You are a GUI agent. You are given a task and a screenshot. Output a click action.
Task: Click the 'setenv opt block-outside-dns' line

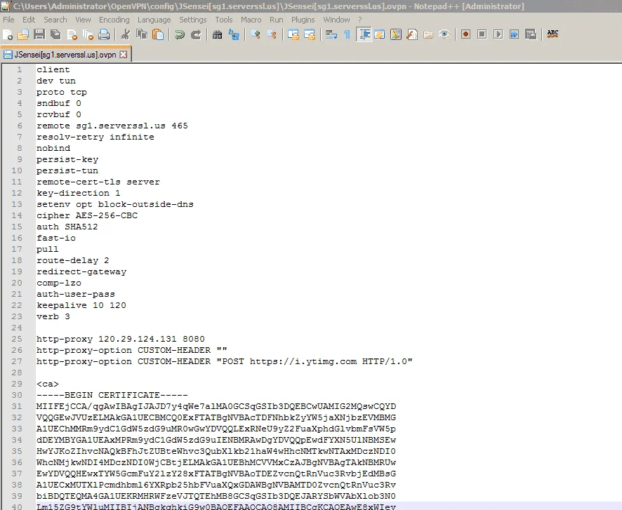click(115, 204)
